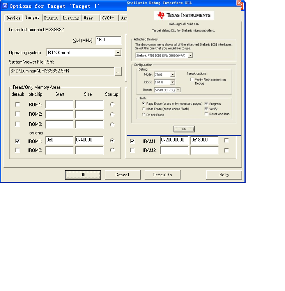Toggle the IRAM2 NoInit checkbox
The height and width of the screenshot is (291, 285).
click(227, 150)
